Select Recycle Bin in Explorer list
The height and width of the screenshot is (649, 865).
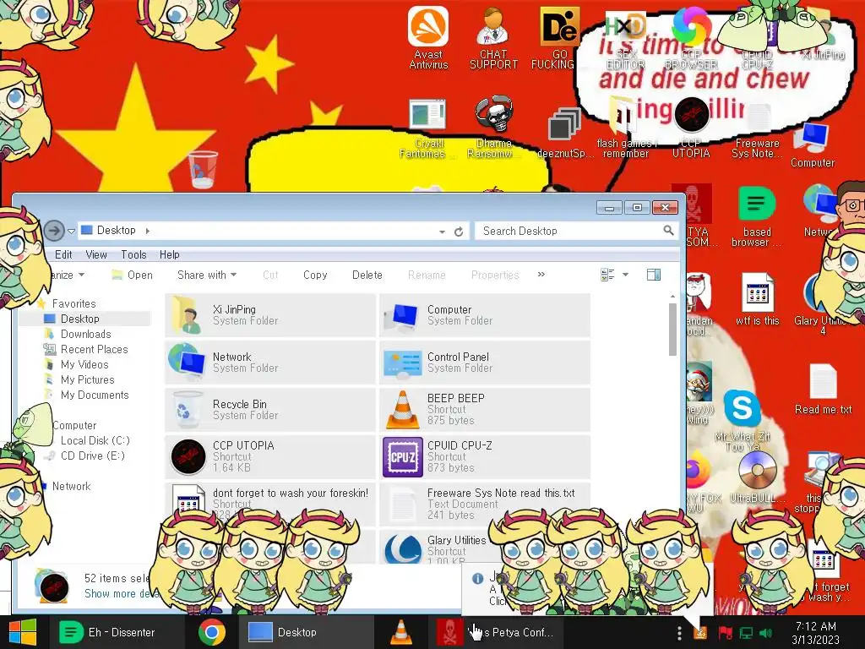click(x=270, y=410)
